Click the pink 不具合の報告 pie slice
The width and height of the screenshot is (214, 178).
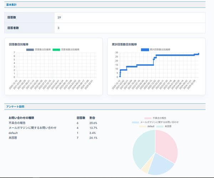167,146
